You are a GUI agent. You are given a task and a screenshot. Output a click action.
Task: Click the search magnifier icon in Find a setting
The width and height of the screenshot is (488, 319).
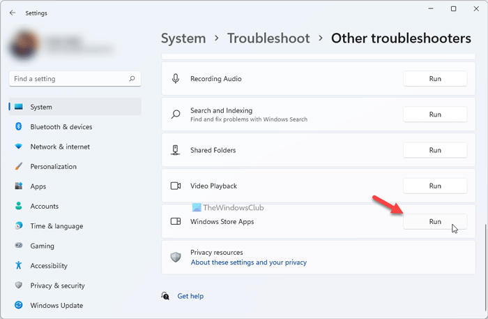(132, 79)
